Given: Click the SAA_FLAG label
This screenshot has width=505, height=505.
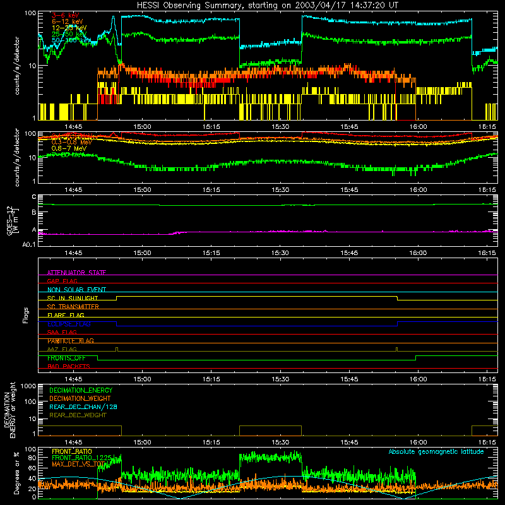Looking at the screenshot, I should point(62,332).
